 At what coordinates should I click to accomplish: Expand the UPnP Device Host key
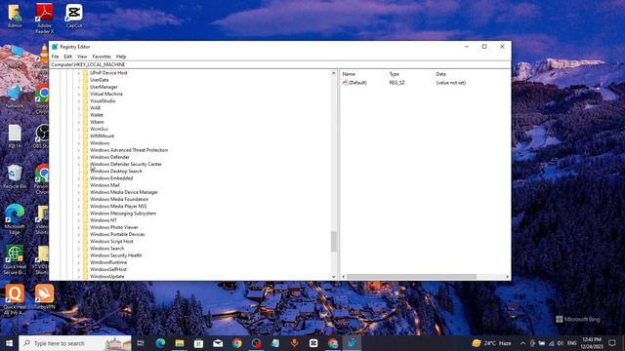click(79, 73)
